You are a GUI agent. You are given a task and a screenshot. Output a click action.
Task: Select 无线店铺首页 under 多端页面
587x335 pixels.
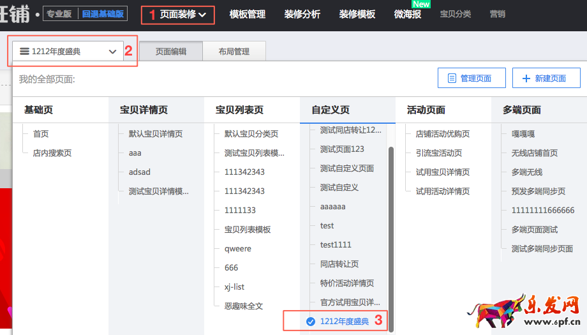(x=535, y=153)
